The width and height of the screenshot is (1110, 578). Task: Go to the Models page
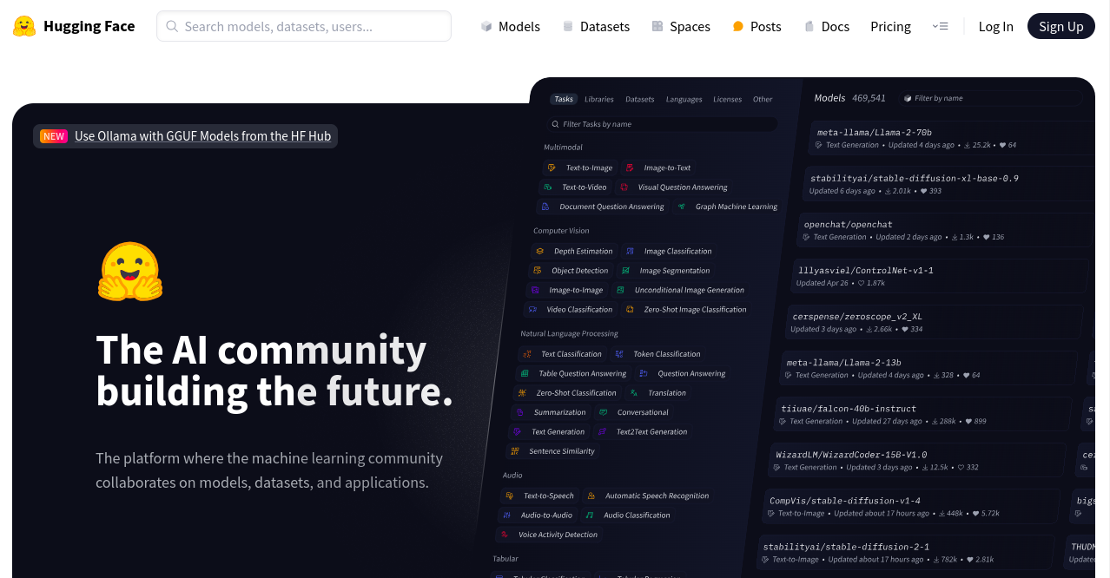519,27
